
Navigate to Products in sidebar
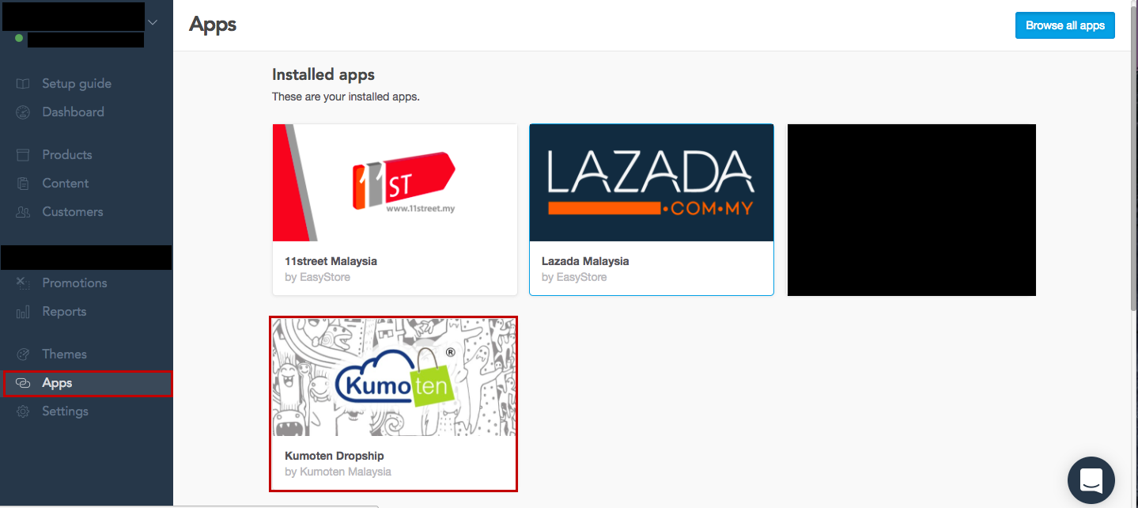[x=67, y=155]
